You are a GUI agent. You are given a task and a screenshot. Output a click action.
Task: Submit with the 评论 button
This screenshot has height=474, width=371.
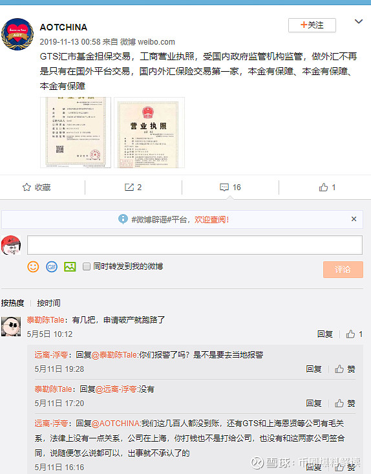tap(343, 270)
